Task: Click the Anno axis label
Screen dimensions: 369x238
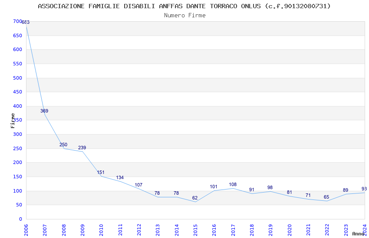Action: (358, 234)
